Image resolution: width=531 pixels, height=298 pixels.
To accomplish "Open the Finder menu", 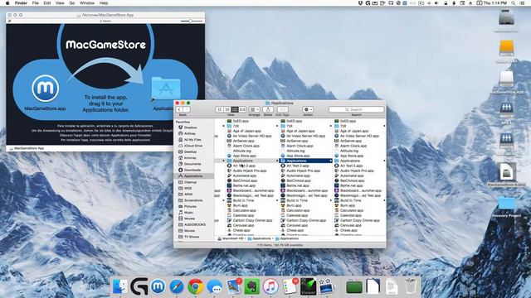I will tap(21, 3).
